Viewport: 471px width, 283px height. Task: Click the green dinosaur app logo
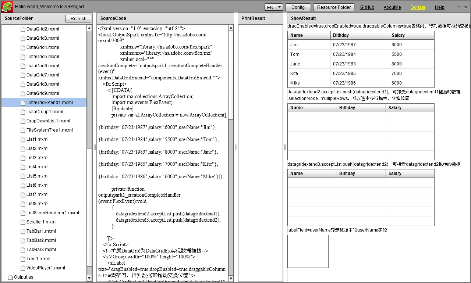tap(7, 7)
